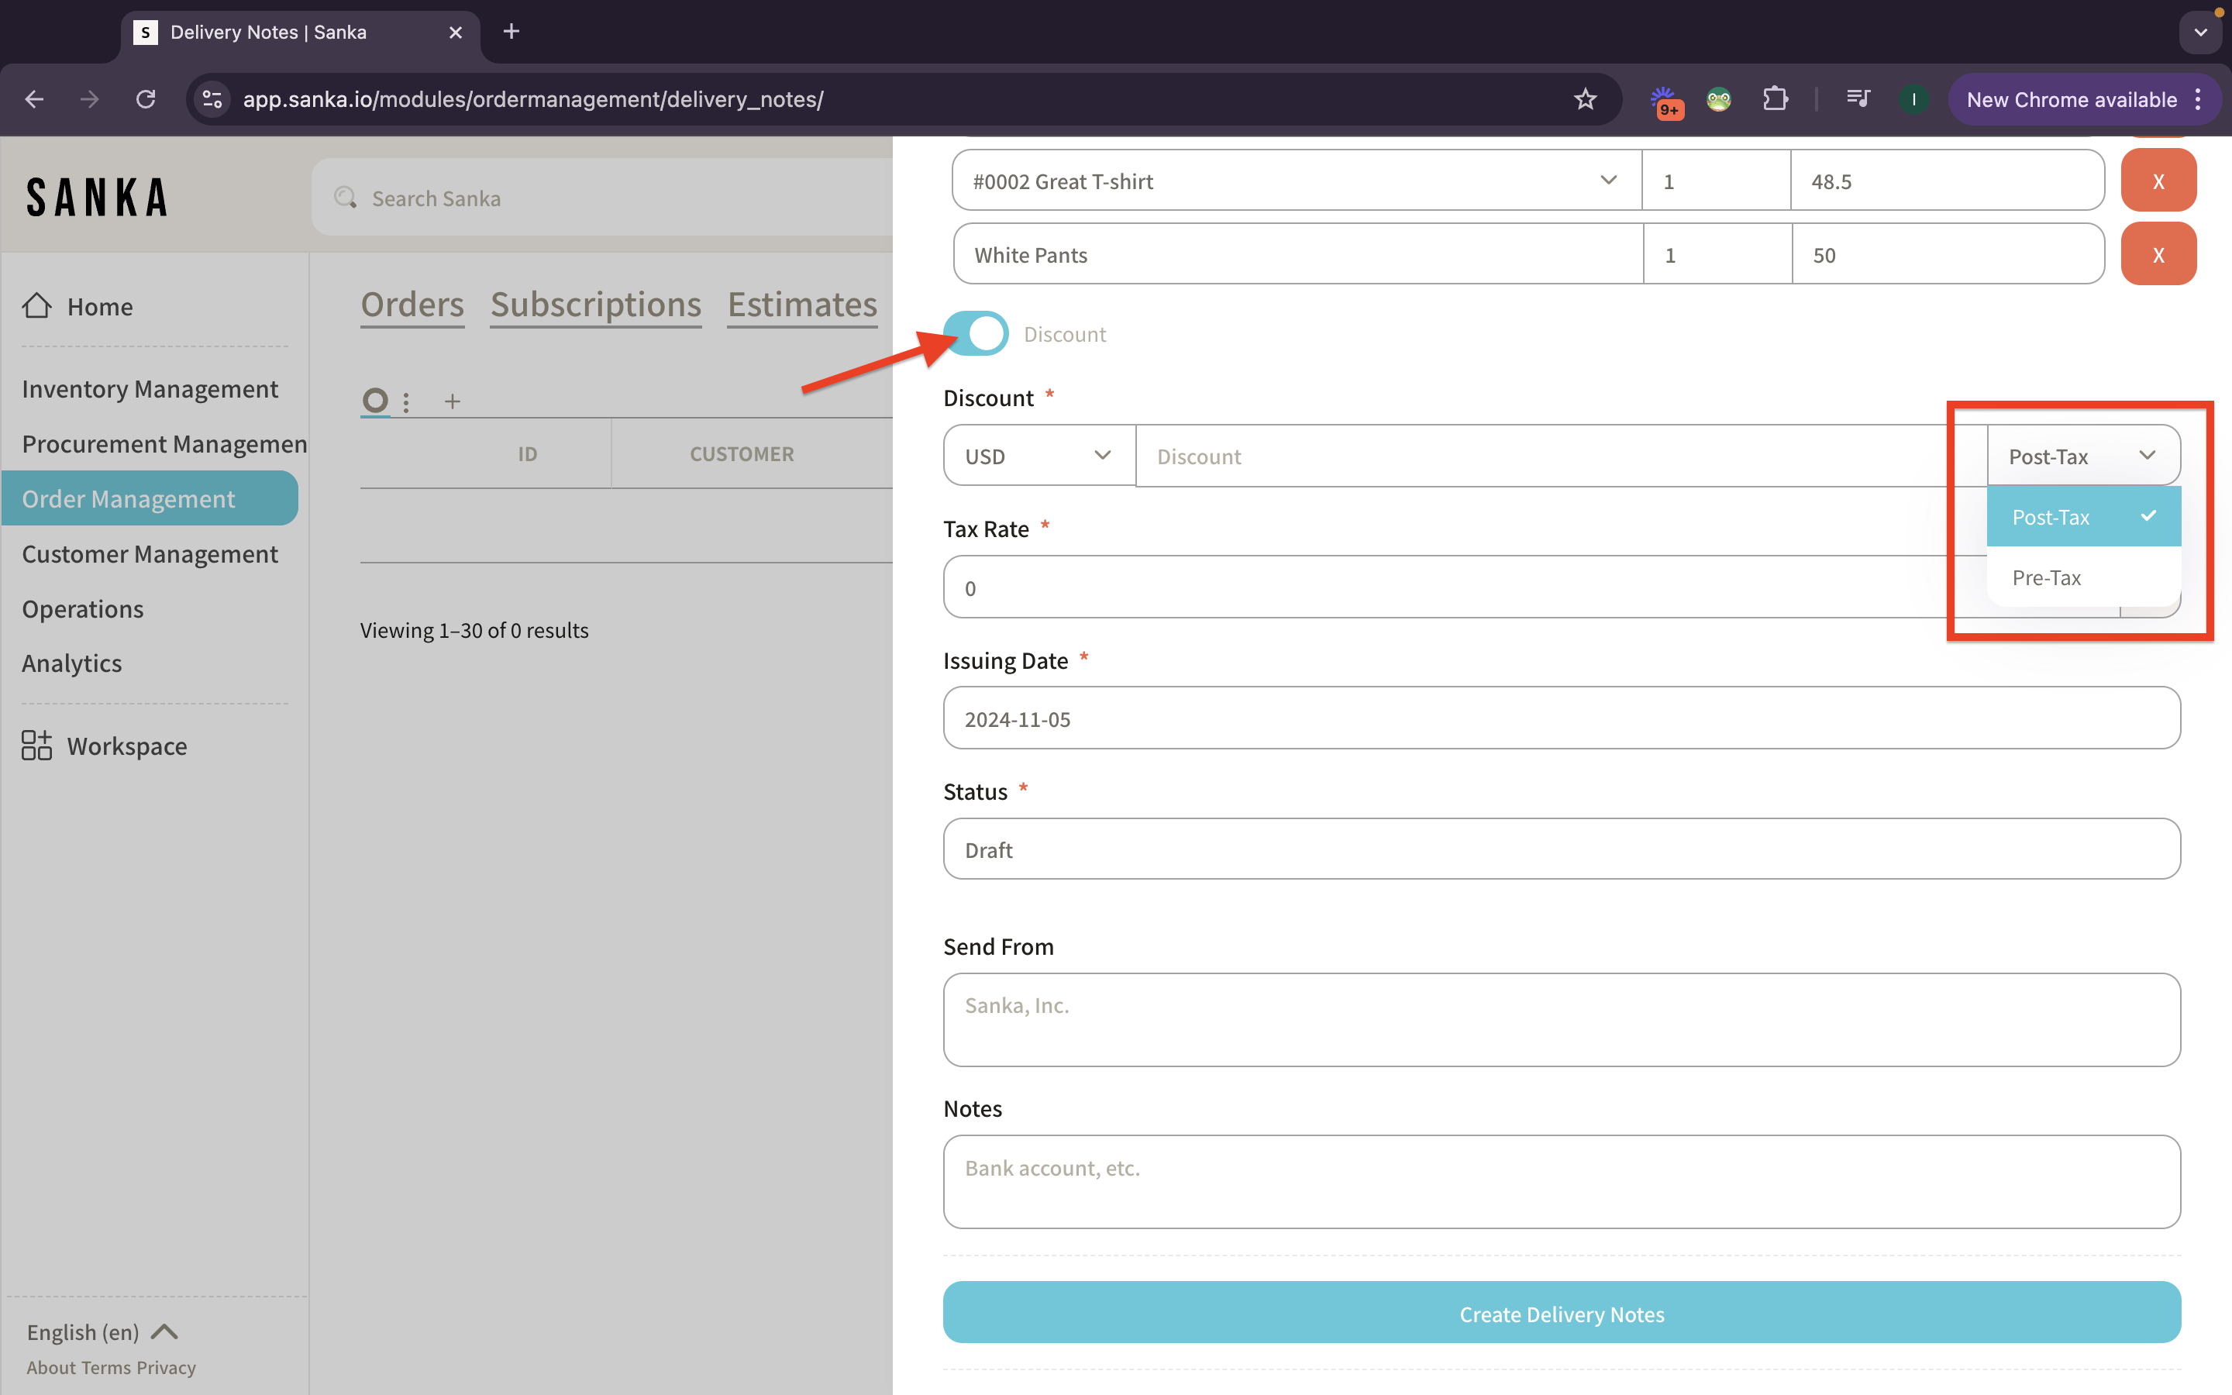Open site information icon in address bar
The image size is (2232, 1395).
(x=212, y=98)
